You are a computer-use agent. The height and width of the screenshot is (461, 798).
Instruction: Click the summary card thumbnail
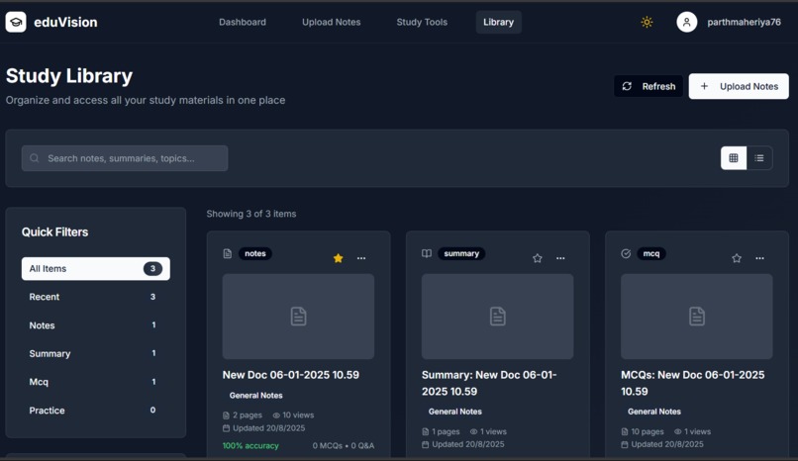click(x=497, y=317)
